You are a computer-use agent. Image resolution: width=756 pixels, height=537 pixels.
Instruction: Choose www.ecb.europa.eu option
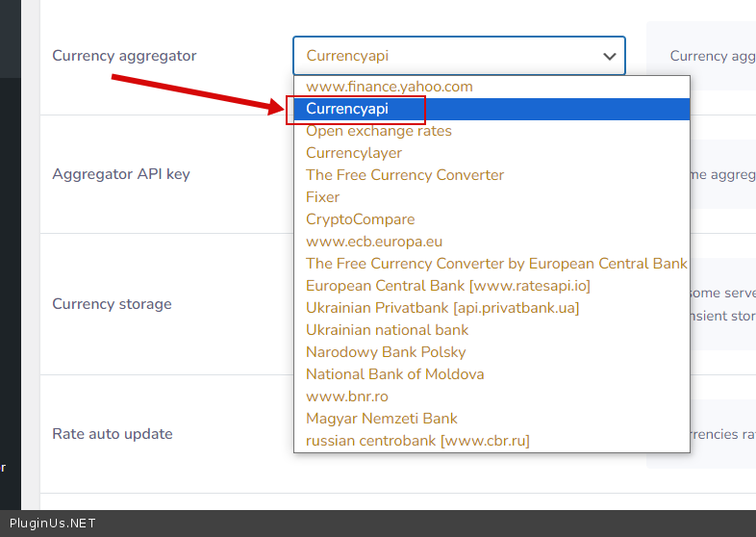coord(374,242)
